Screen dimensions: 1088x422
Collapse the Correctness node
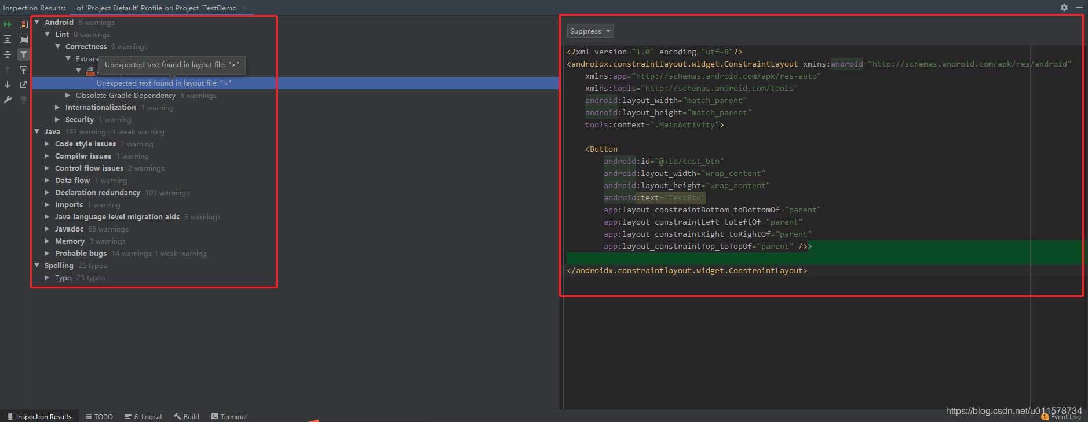point(58,46)
